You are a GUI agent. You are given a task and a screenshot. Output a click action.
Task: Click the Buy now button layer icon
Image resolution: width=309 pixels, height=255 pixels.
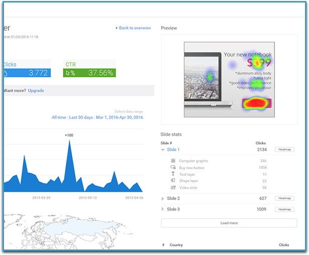pyautogui.click(x=173, y=167)
